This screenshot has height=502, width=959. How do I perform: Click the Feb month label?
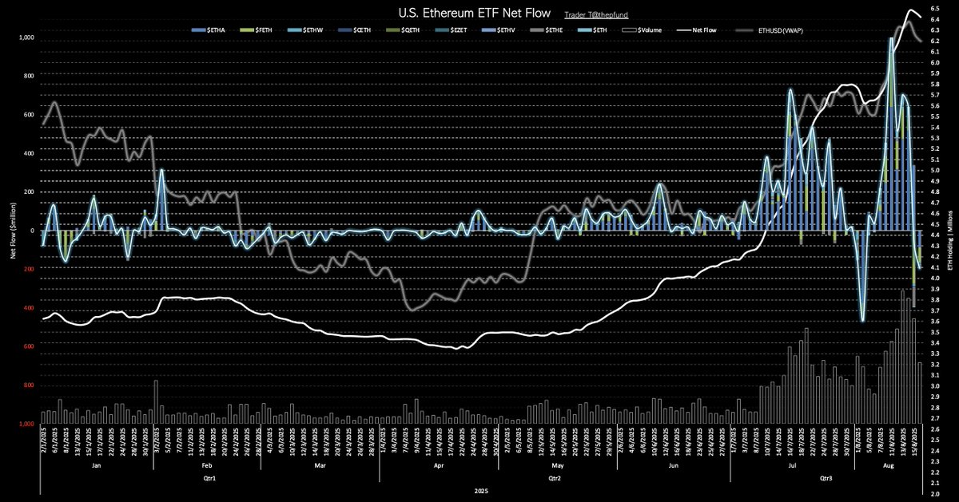[207, 464]
